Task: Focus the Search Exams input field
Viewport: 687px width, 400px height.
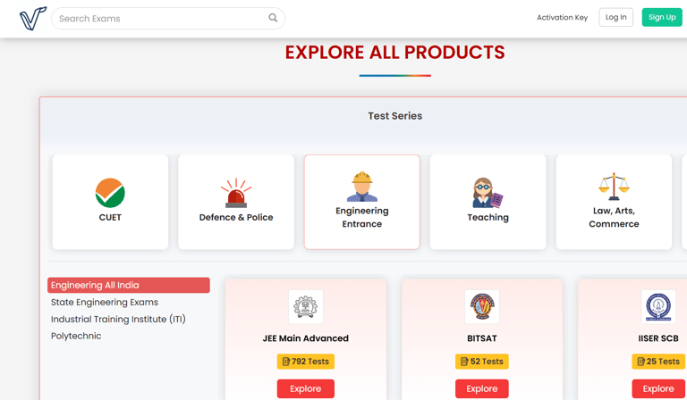Action: tap(168, 19)
